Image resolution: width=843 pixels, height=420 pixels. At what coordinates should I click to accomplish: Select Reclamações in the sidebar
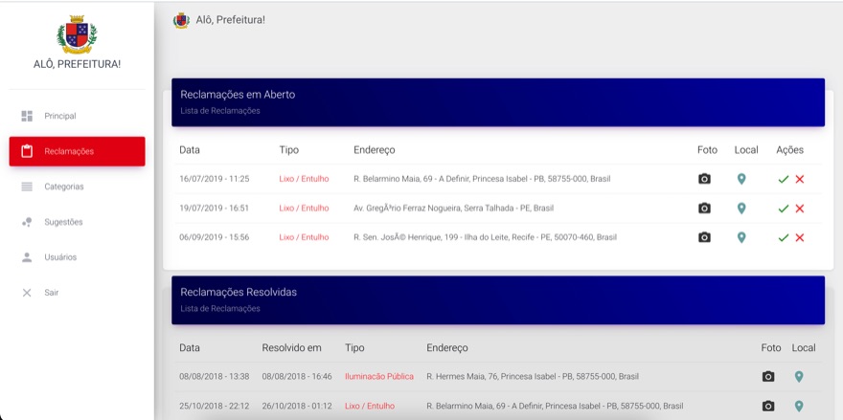[x=77, y=151]
